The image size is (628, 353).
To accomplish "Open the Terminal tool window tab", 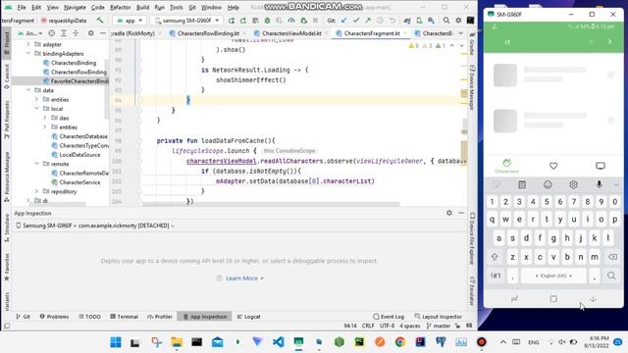I will [x=124, y=317].
